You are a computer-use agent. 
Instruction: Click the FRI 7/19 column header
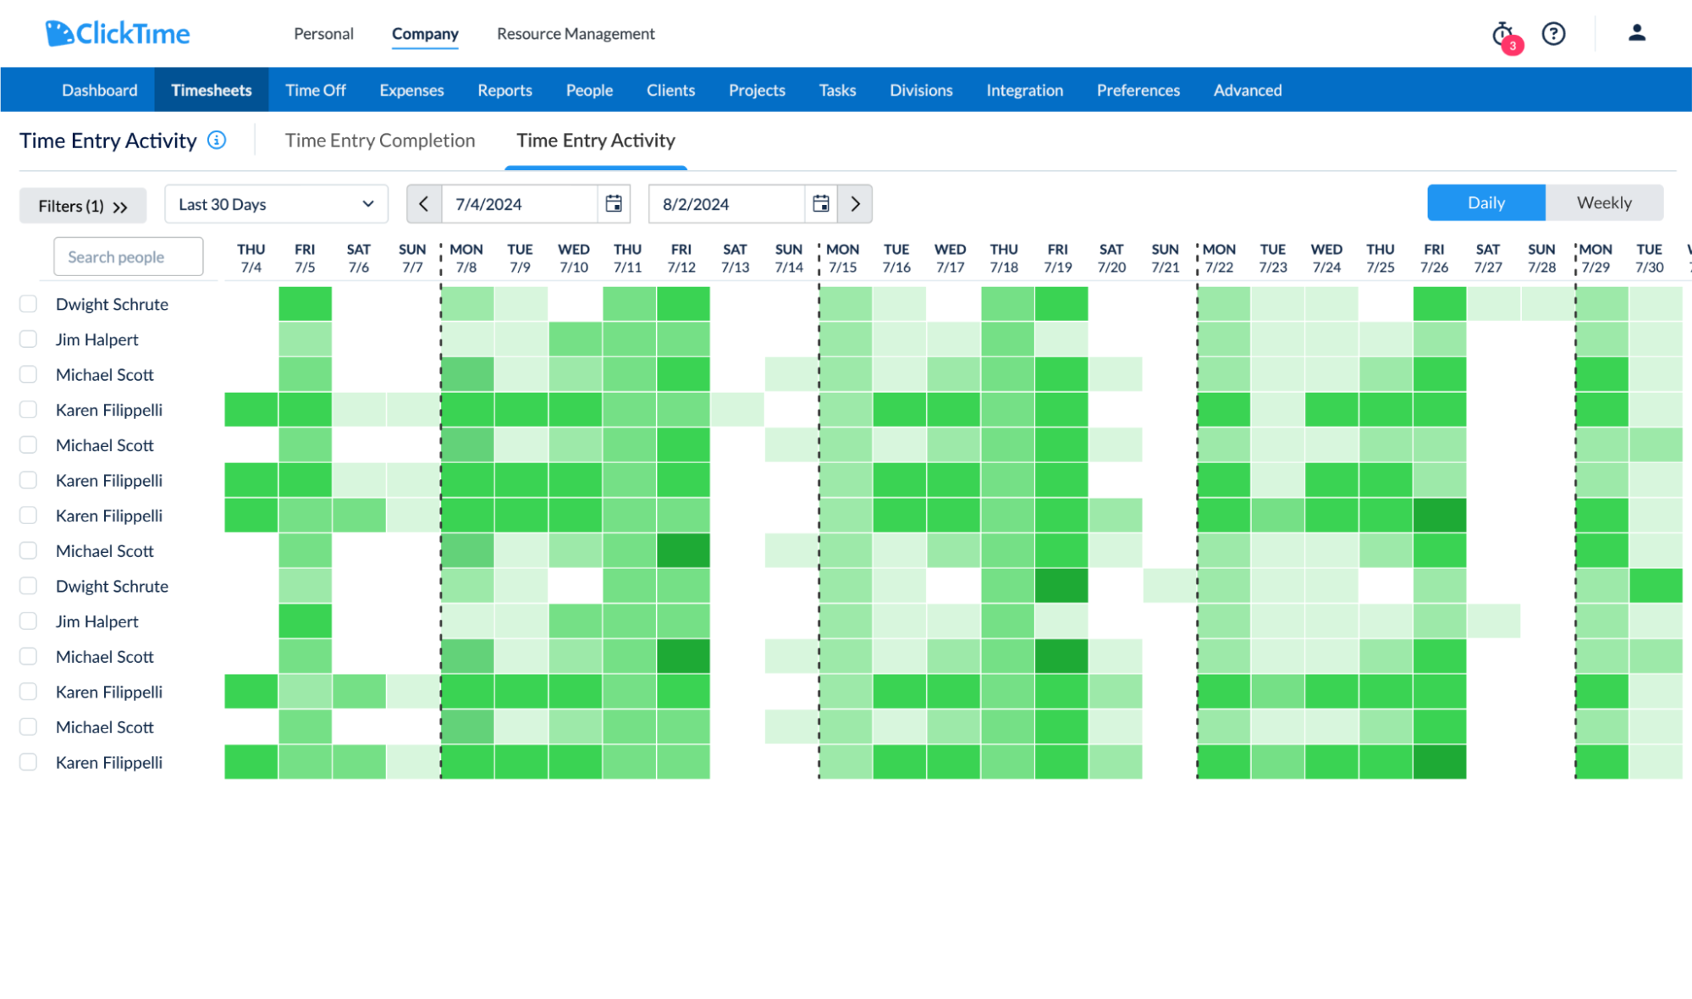tap(1057, 258)
